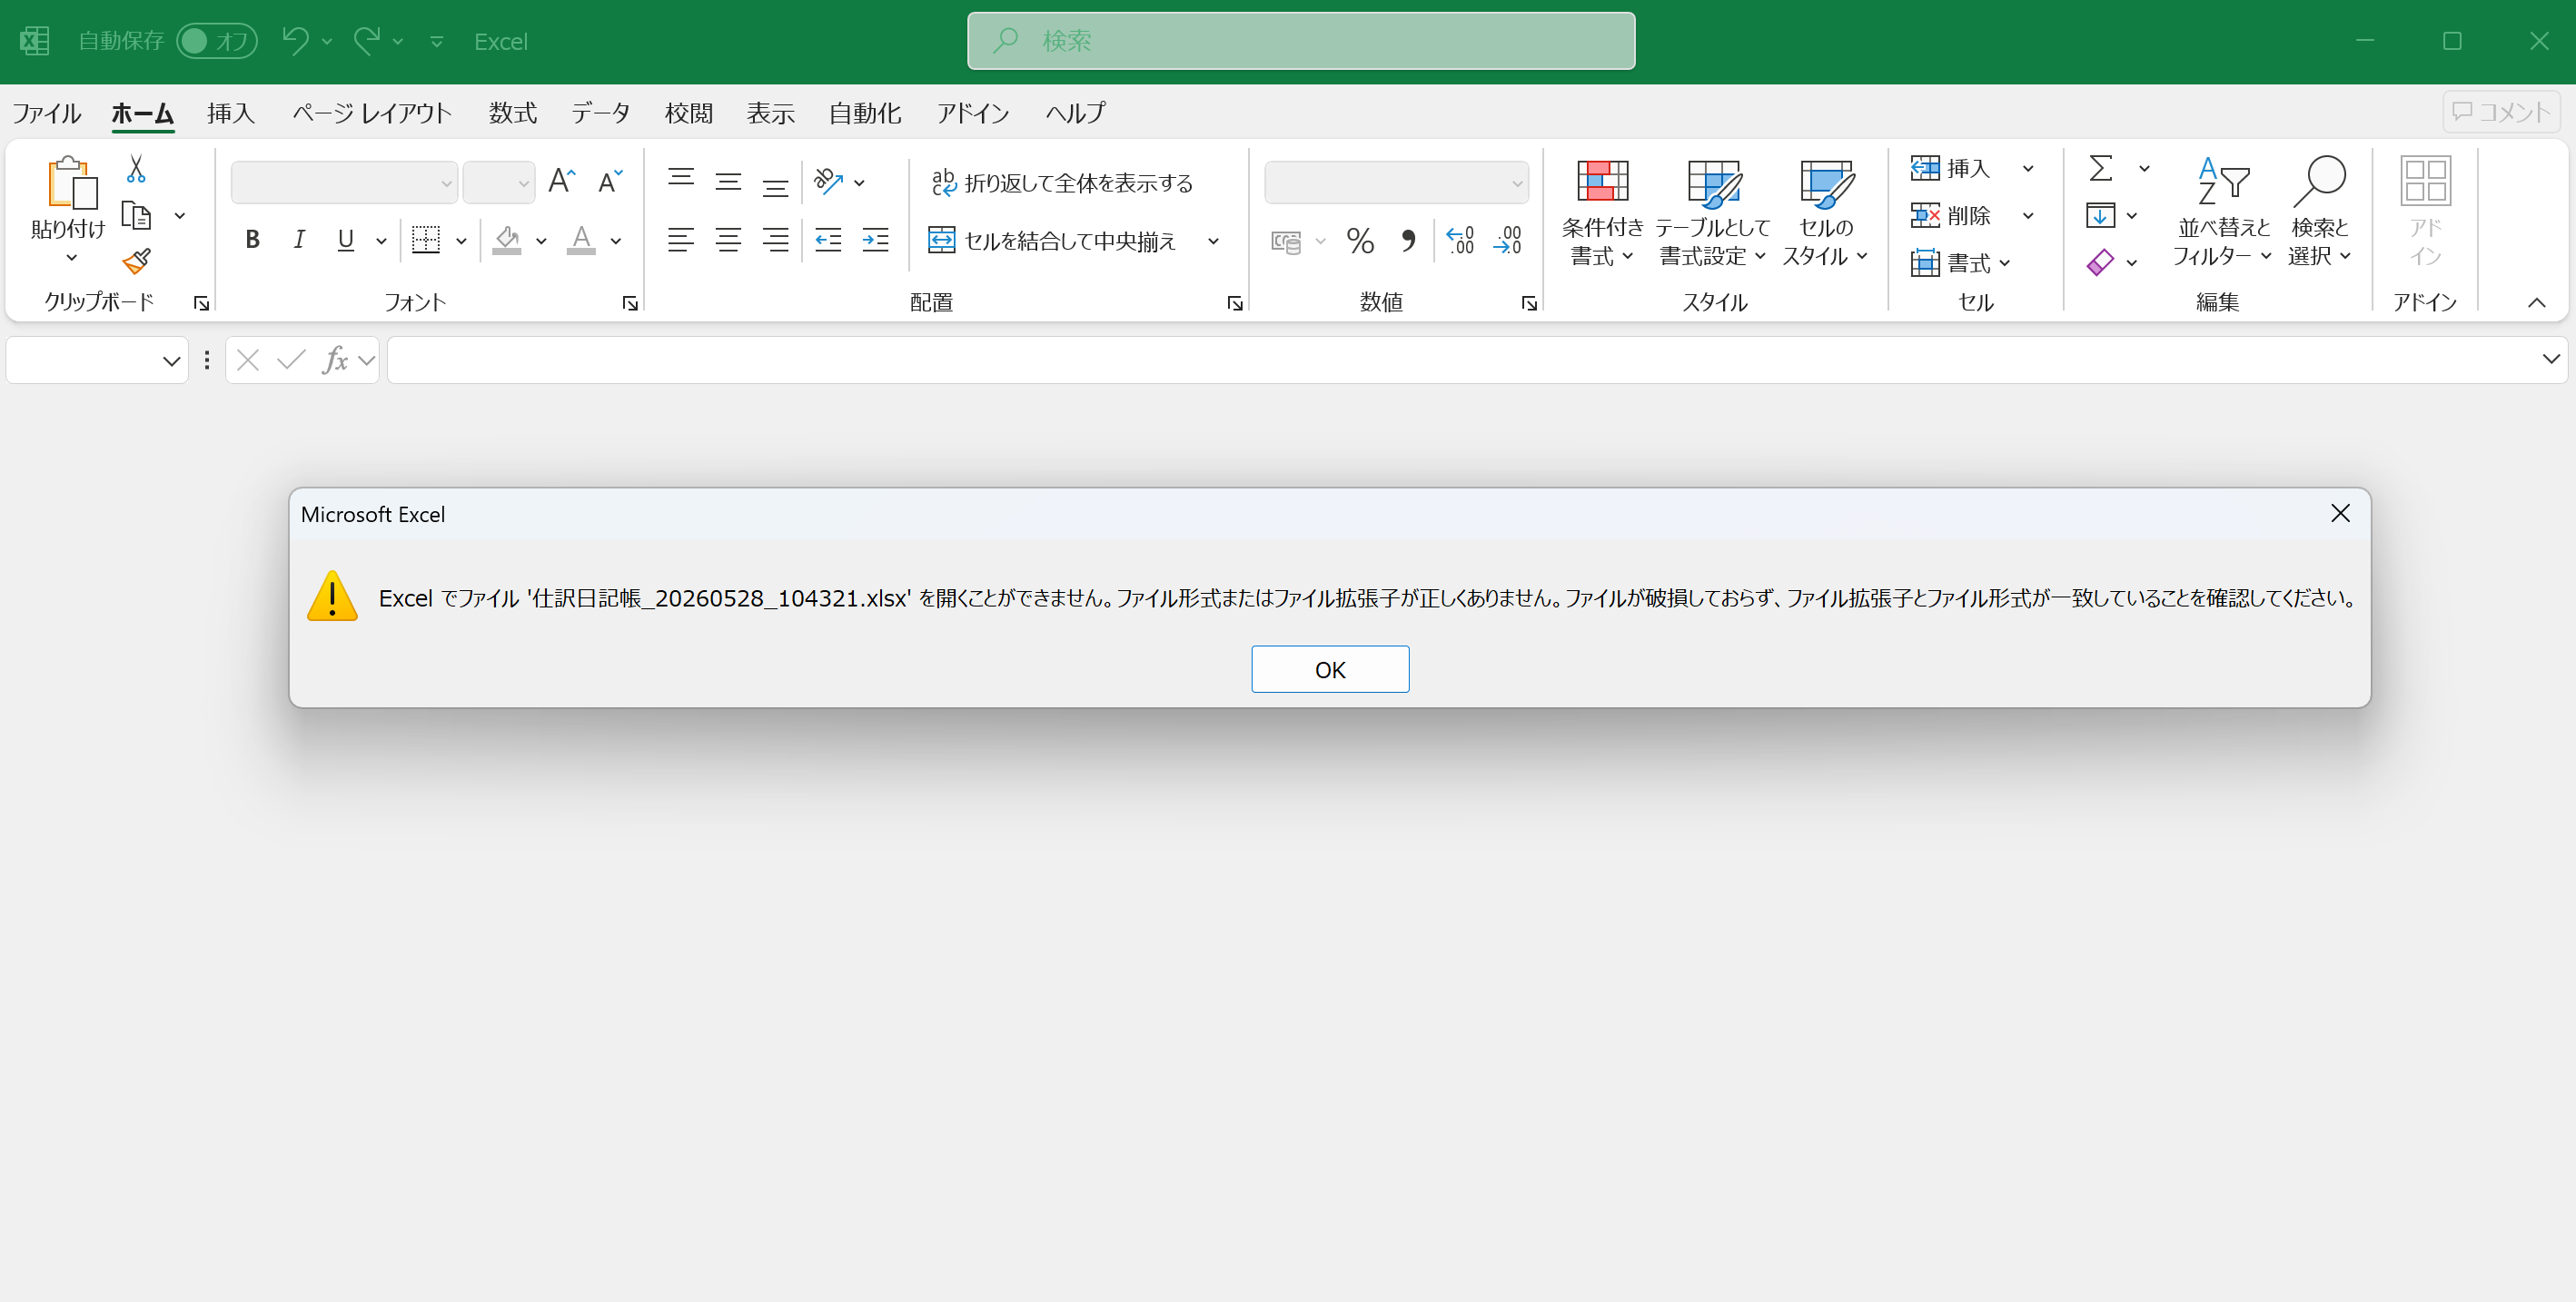Click the 挿入 cells button
2576x1302 pixels.
click(1951, 169)
